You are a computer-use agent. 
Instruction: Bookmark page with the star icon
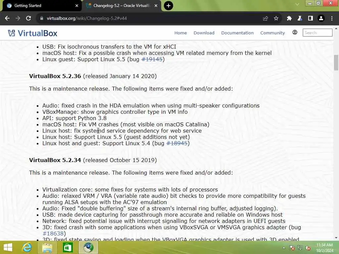tap(276, 19)
